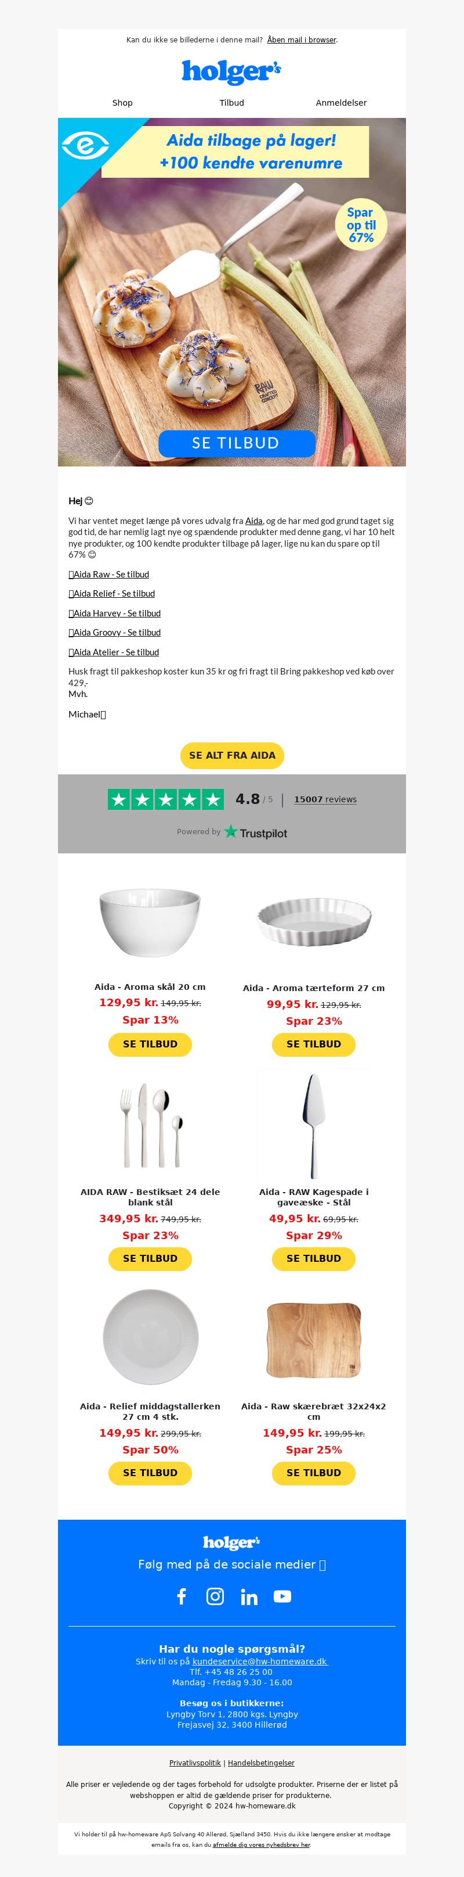The width and height of the screenshot is (464, 1877).
Task: Click the Aroma skål 20 cm bowl image
Action: coord(150,923)
